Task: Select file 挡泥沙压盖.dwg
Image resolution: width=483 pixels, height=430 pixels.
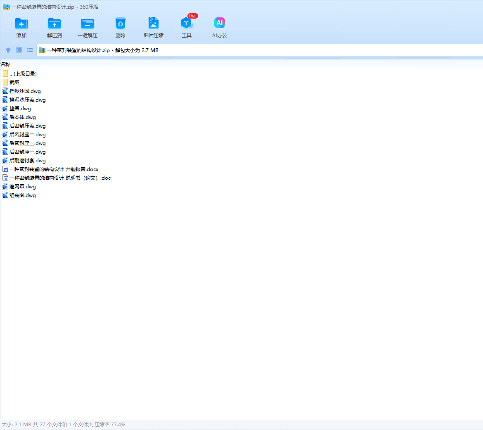Action: coord(24,100)
